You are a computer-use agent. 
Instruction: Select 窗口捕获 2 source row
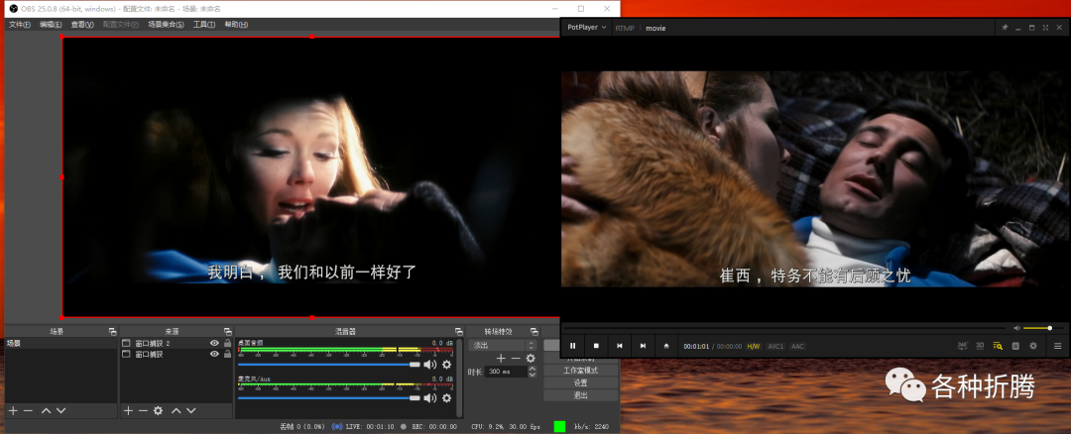tap(177, 343)
